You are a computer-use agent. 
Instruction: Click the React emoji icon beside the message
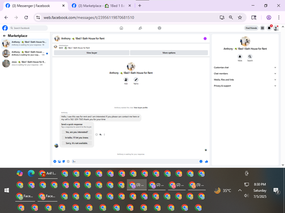(96, 135)
